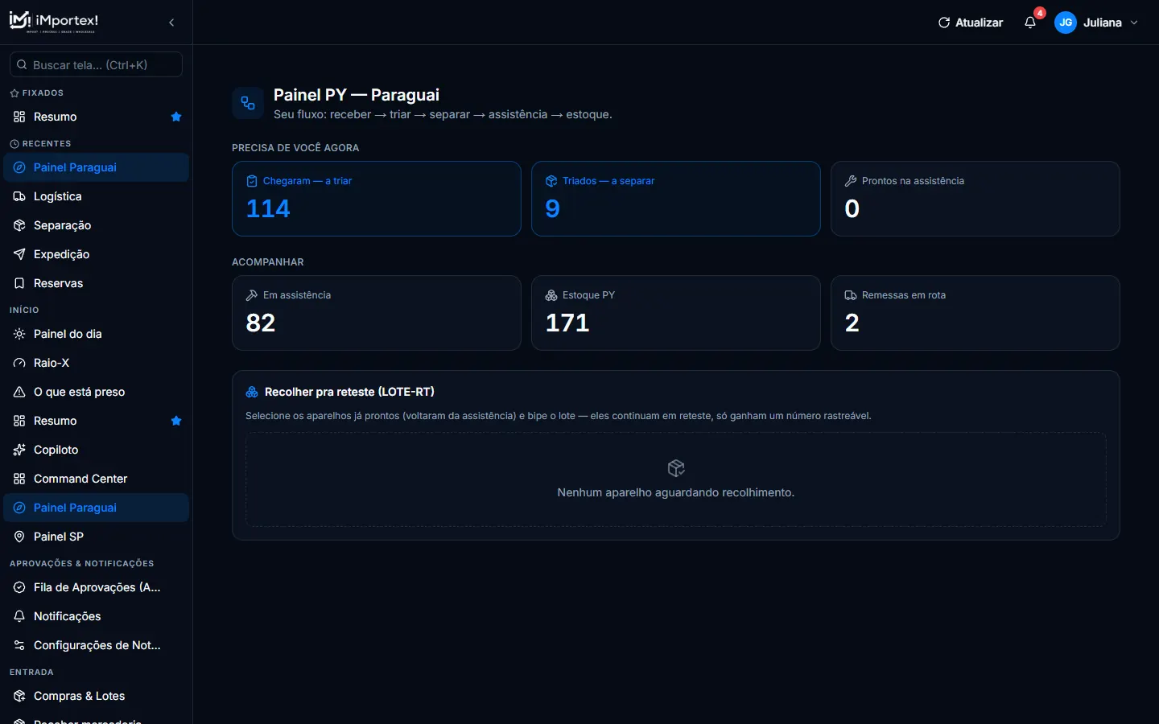The height and width of the screenshot is (724, 1159).
Task: Click the Painel PY header icon
Action: 248,103
